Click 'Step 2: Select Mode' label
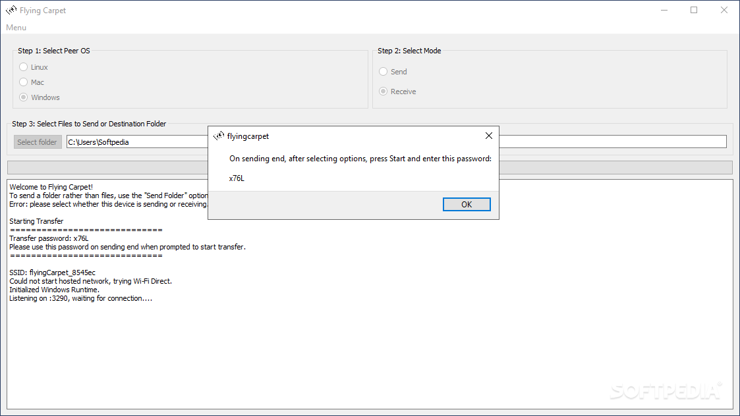The height and width of the screenshot is (416, 740). pyautogui.click(x=409, y=51)
